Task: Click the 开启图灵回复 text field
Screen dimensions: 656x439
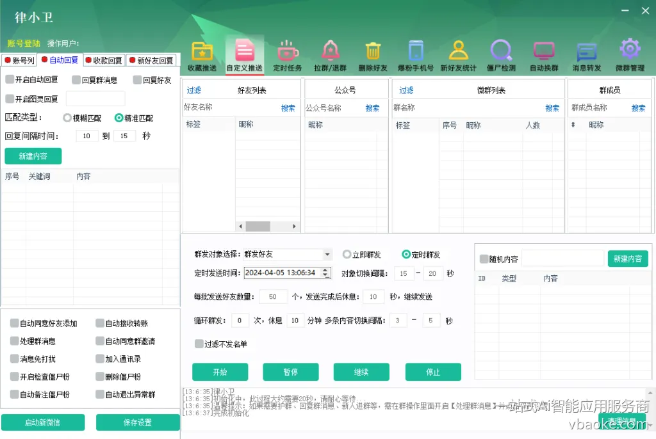Action: [95, 99]
